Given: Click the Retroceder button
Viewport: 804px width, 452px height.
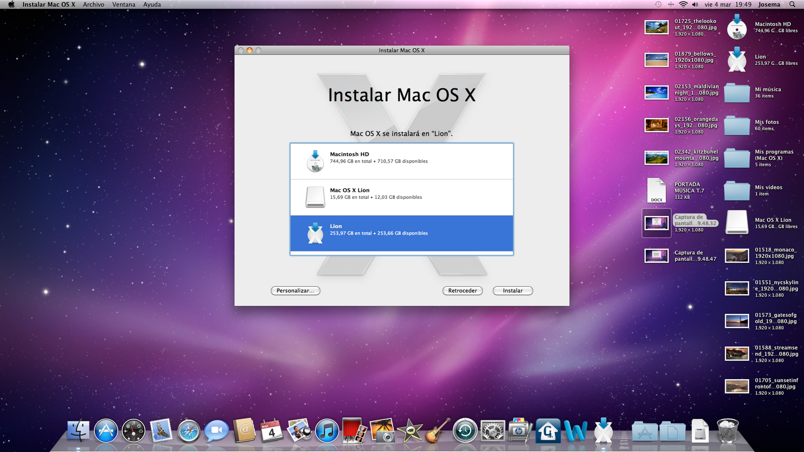Looking at the screenshot, I should click(462, 291).
